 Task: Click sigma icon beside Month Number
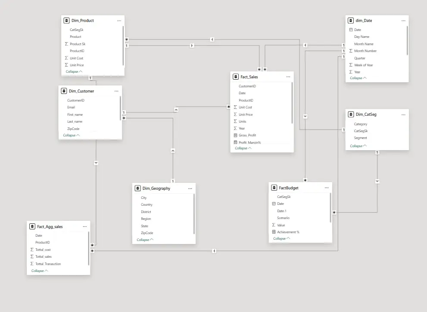tap(351, 51)
